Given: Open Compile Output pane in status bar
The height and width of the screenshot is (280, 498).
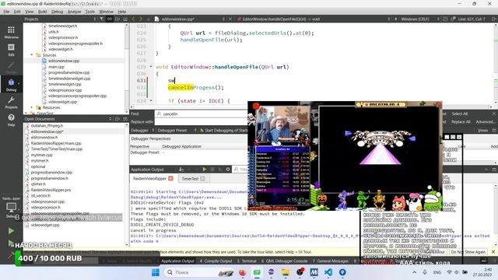Looking at the screenshot, I should tap(216, 261).
